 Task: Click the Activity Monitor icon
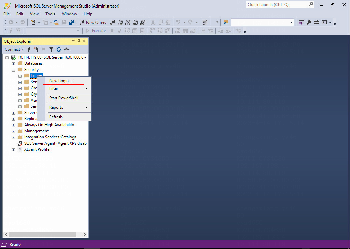tap(205, 22)
